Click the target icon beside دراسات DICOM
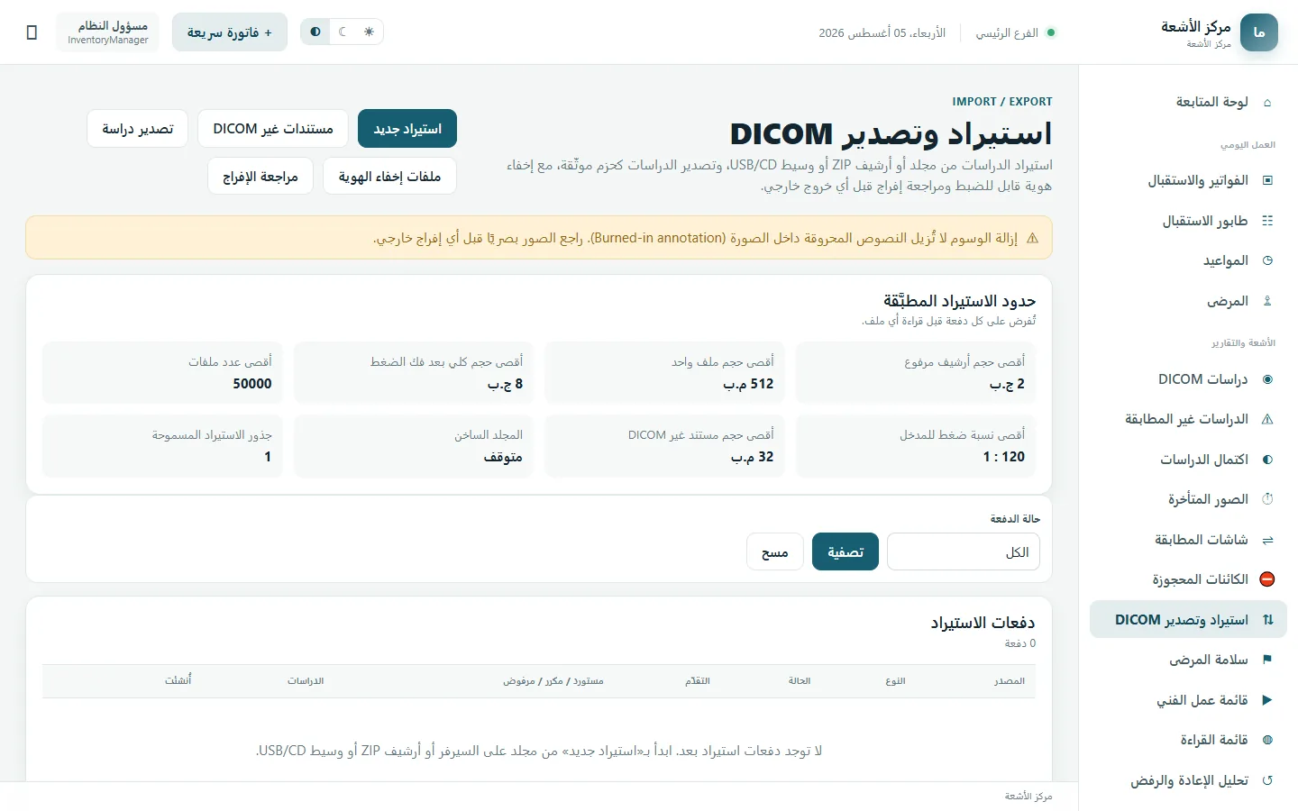 click(1267, 379)
